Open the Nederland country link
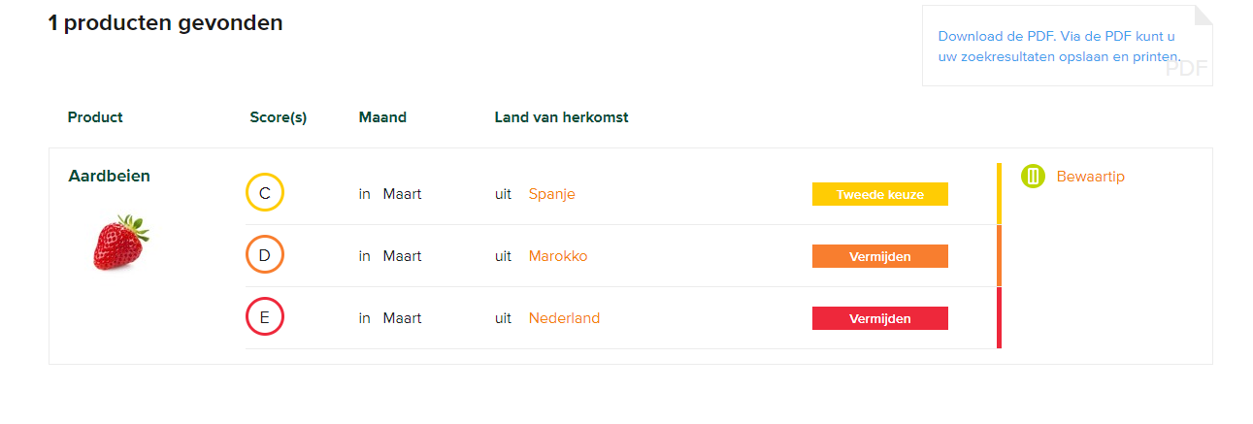The width and height of the screenshot is (1253, 424). click(x=564, y=318)
